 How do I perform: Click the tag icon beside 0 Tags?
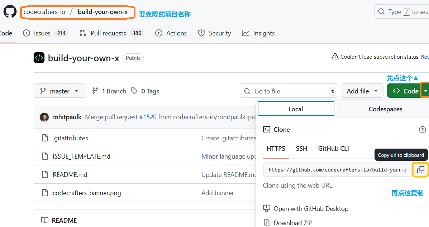134,91
